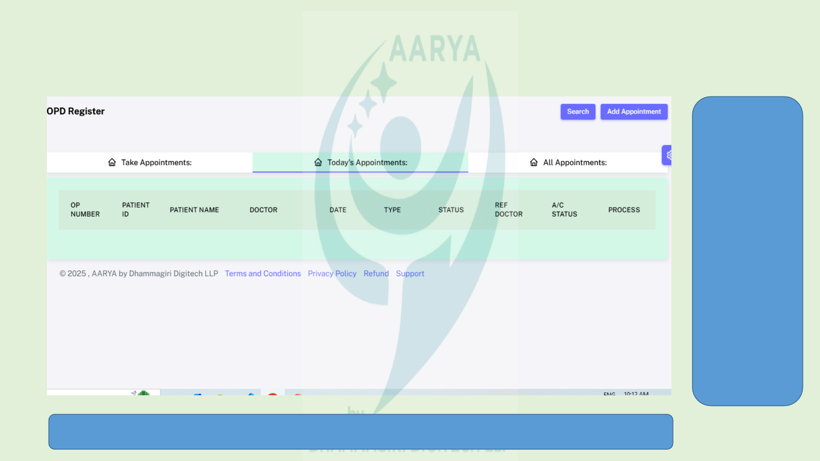Sort by the DOCTOR column header

coord(263,210)
